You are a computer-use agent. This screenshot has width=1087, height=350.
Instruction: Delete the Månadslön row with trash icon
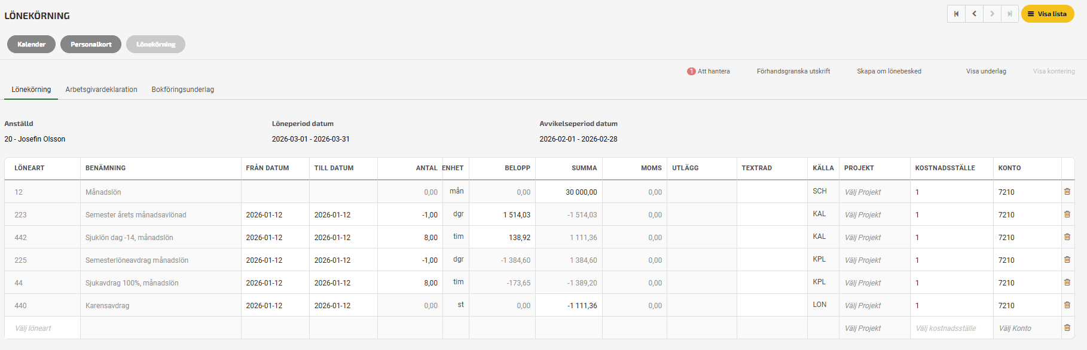[1067, 192]
